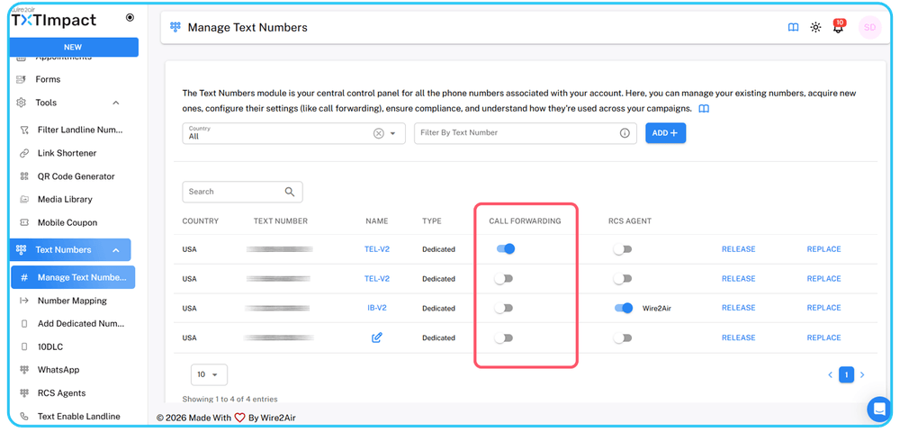This screenshot has width=900, height=432.
Task: Open the Country dropdown arrow
Action: pos(392,133)
